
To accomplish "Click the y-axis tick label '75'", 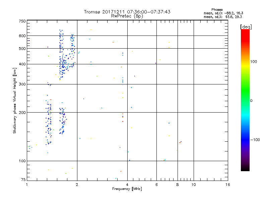I will click(x=23, y=180).
